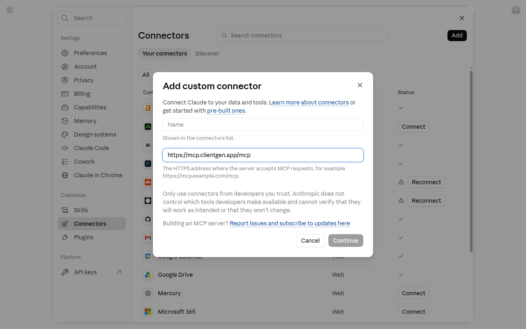Click the Cancel button
526x329 pixels.
[310, 241]
